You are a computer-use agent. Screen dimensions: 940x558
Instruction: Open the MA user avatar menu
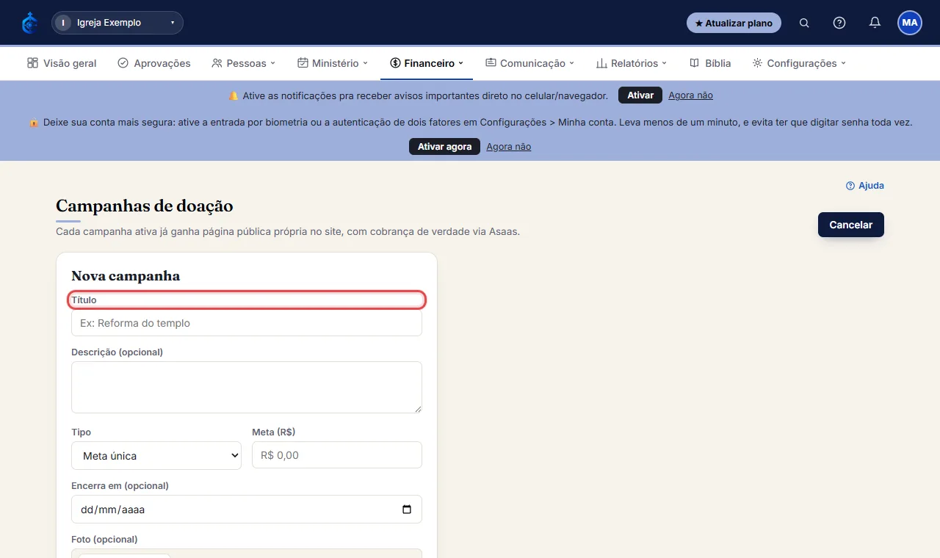(x=910, y=23)
